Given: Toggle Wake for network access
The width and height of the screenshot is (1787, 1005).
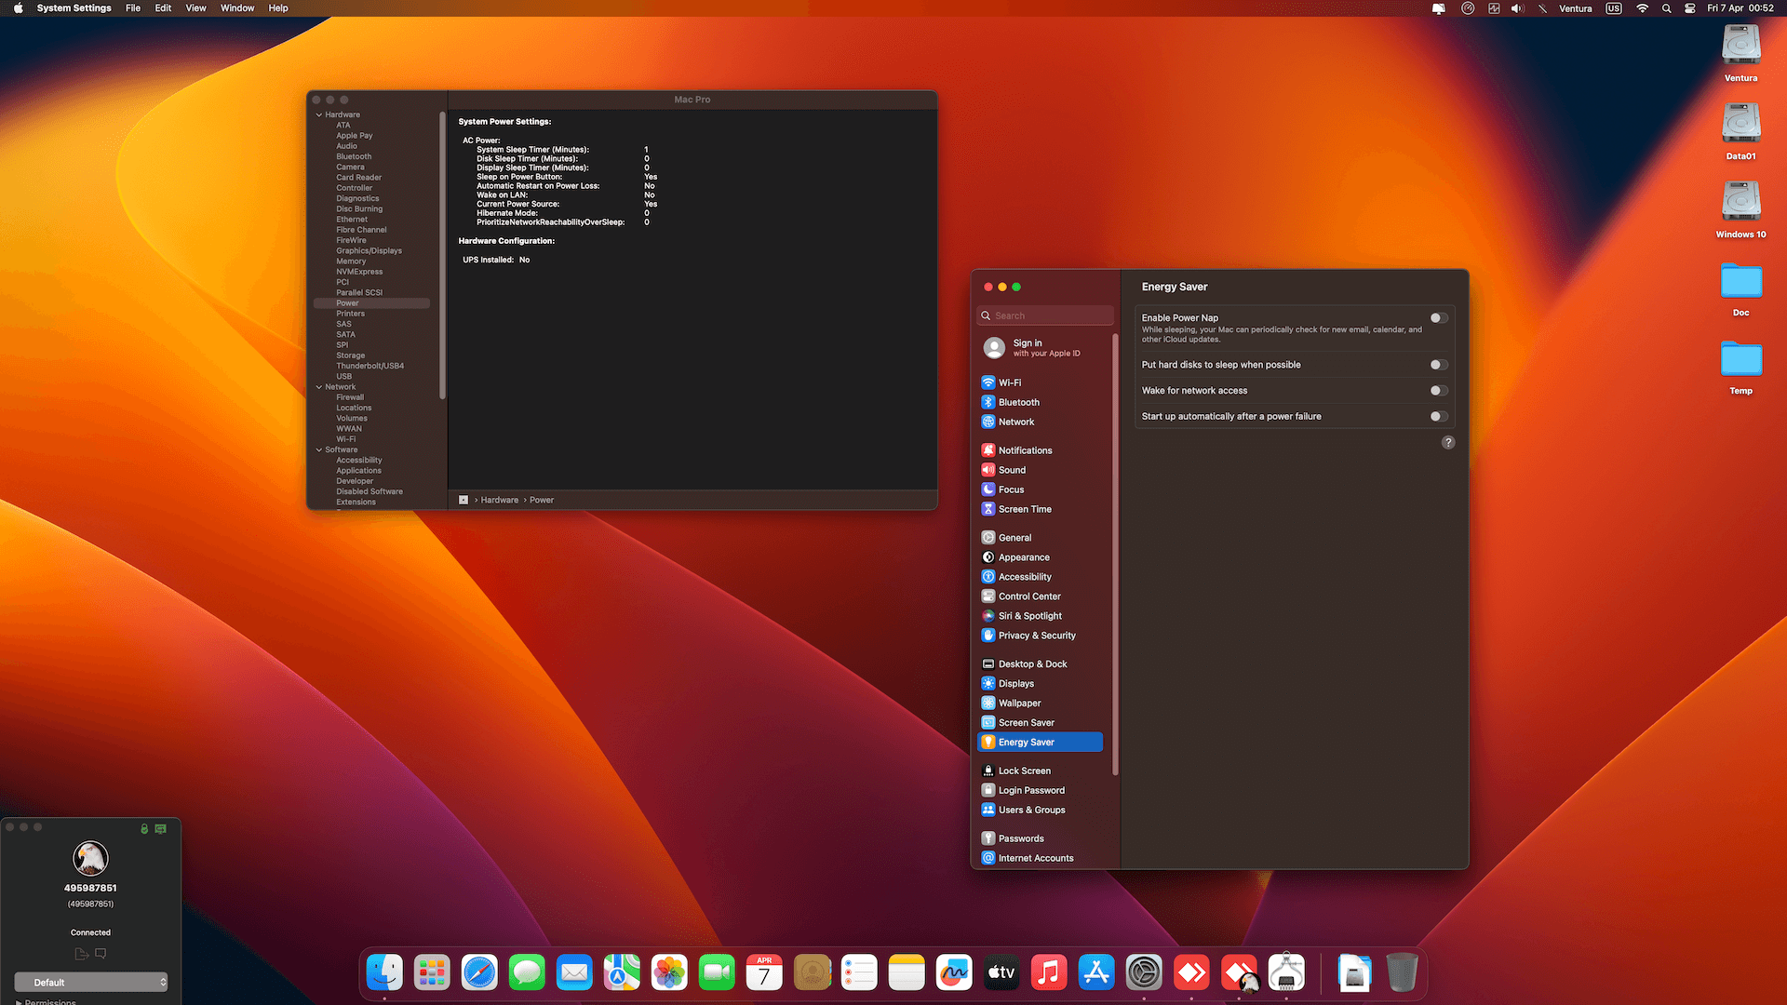Looking at the screenshot, I should tap(1438, 391).
